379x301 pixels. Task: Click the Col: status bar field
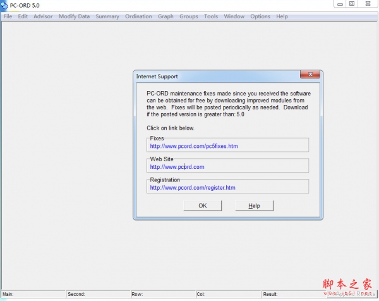[229, 294]
